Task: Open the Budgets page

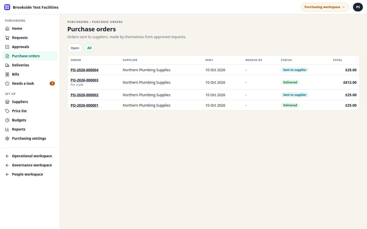Action: (30, 120)
